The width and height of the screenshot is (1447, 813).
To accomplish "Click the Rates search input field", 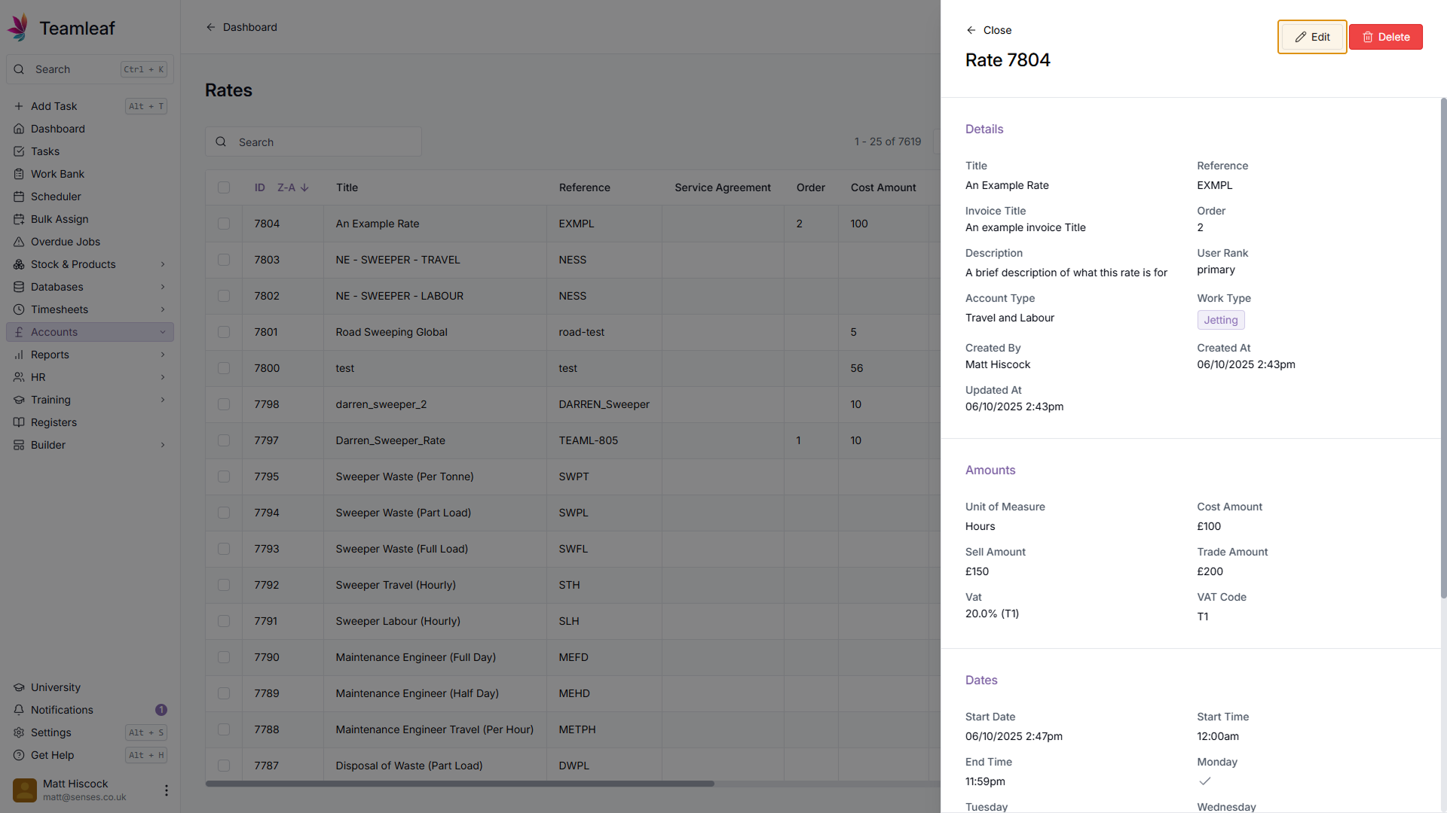I will [324, 142].
